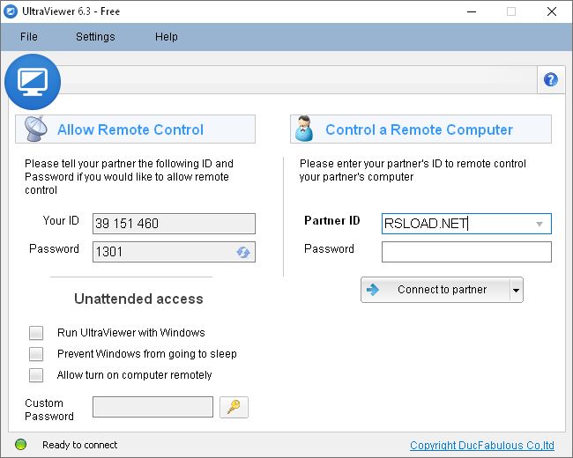Image resolution: width=573 pixels, height=458 pixels.
Task: Check Allow turn on computer remotely
Action: 36,375
